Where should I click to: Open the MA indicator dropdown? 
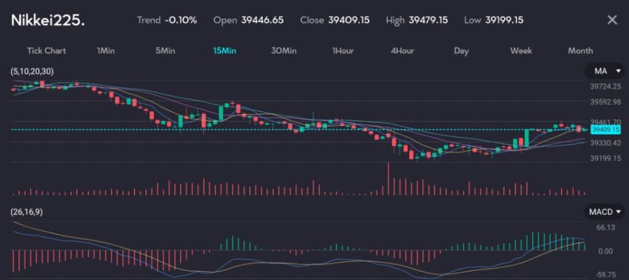pyautogui.click(x=604, y=71)
